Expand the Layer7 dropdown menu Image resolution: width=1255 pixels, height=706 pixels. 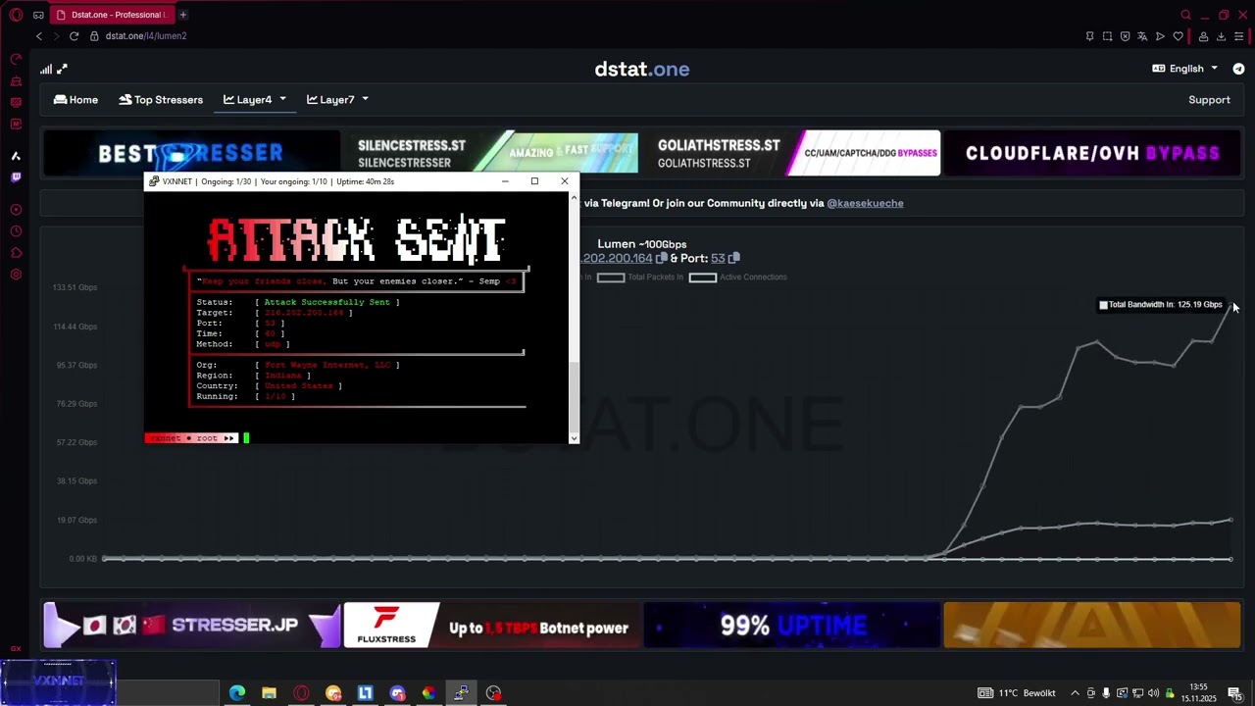pyautogui.click(x=337, y=100)
